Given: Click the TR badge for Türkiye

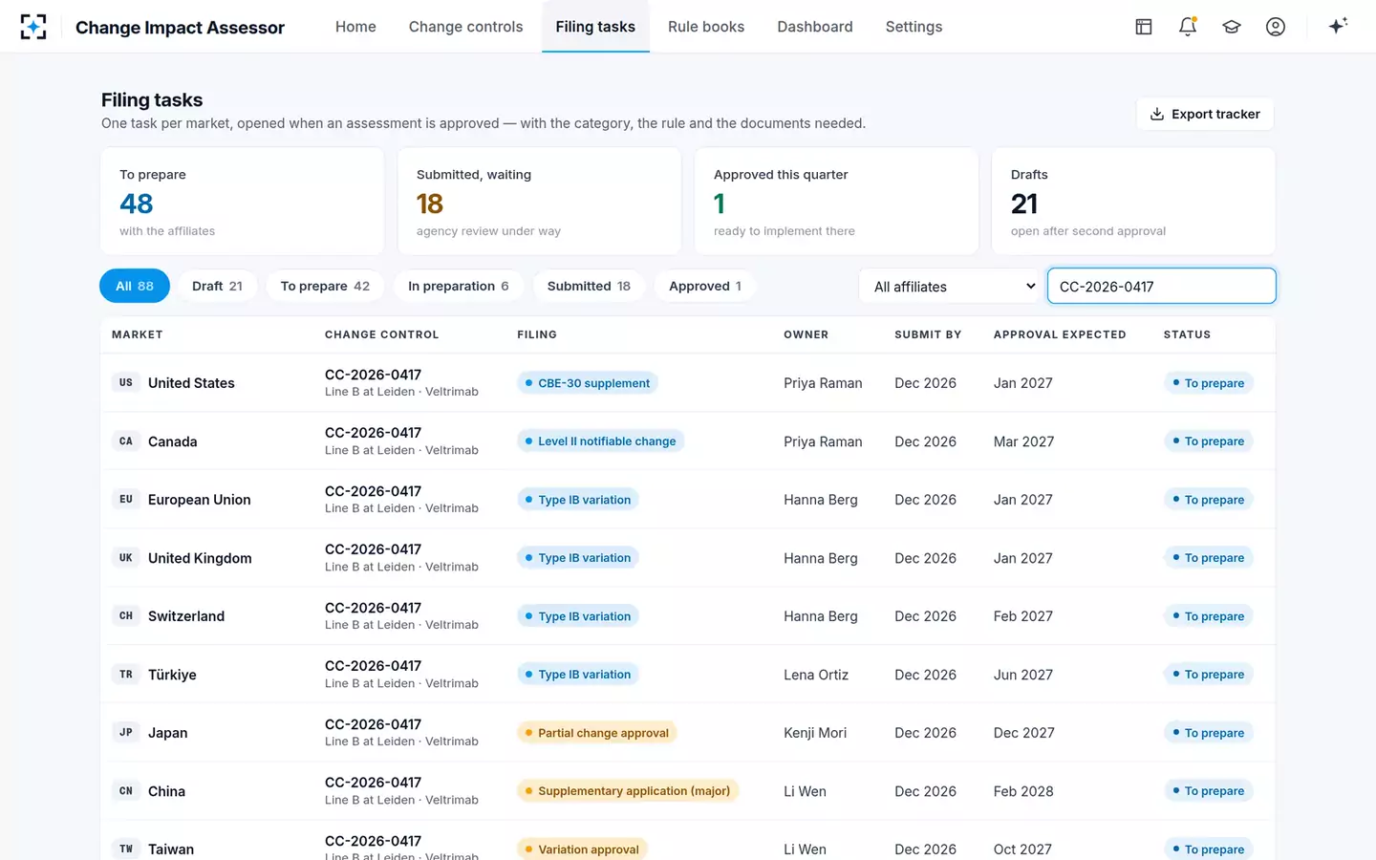Looking at the screenshot, I should (x=126, y=675).
